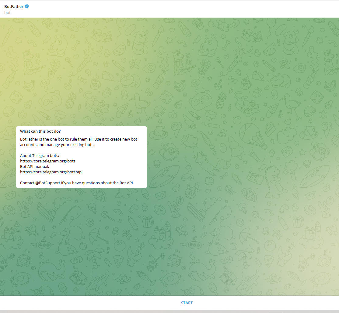Screen dimensions: 339x313
Task: Click the https://core.telegram.org/bots/api URL text
Action: point(51,172)
